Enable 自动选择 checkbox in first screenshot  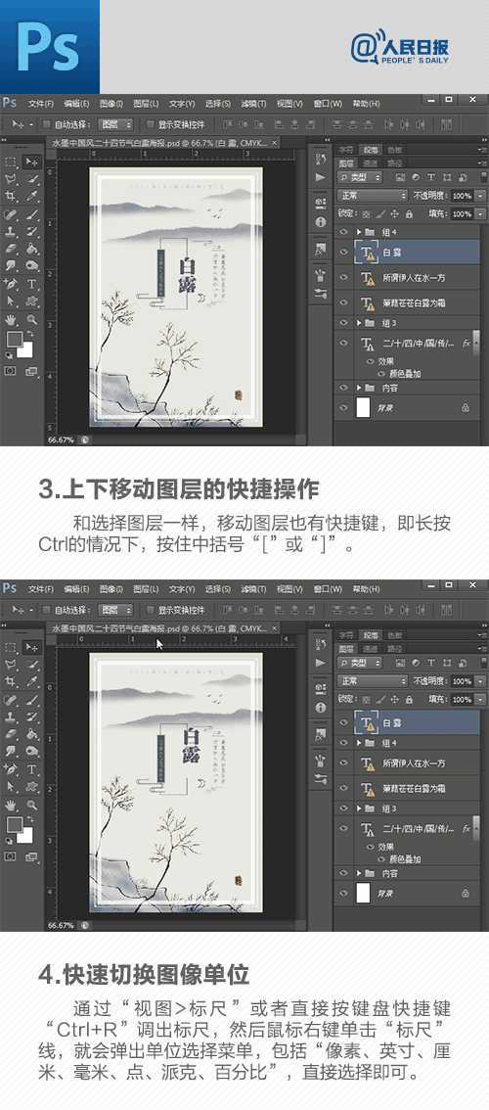click(47, 124)
